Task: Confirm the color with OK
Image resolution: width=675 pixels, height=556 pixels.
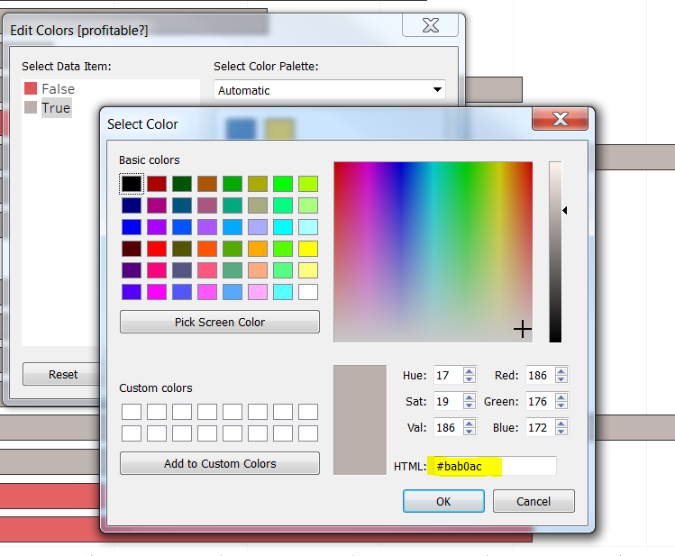Action: 443,501
